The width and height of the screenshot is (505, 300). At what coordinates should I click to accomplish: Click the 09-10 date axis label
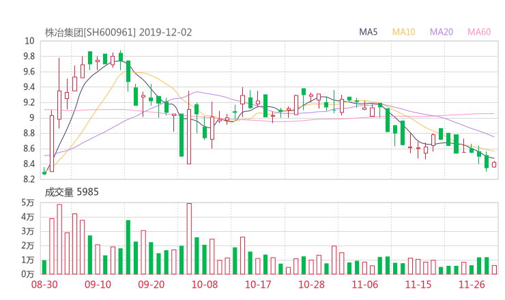pos(98,284)
